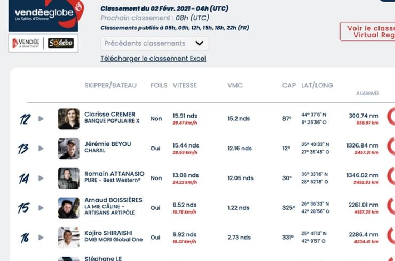
Task: Click Télécharger le classement Excel link
Action: pos(153,59)
